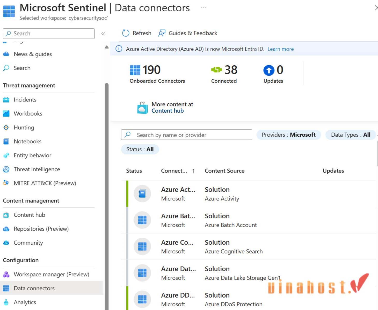Click the Entity behavior icon
Screen dimensions: 378x310
pyautogui.click(x=6, y=156)
